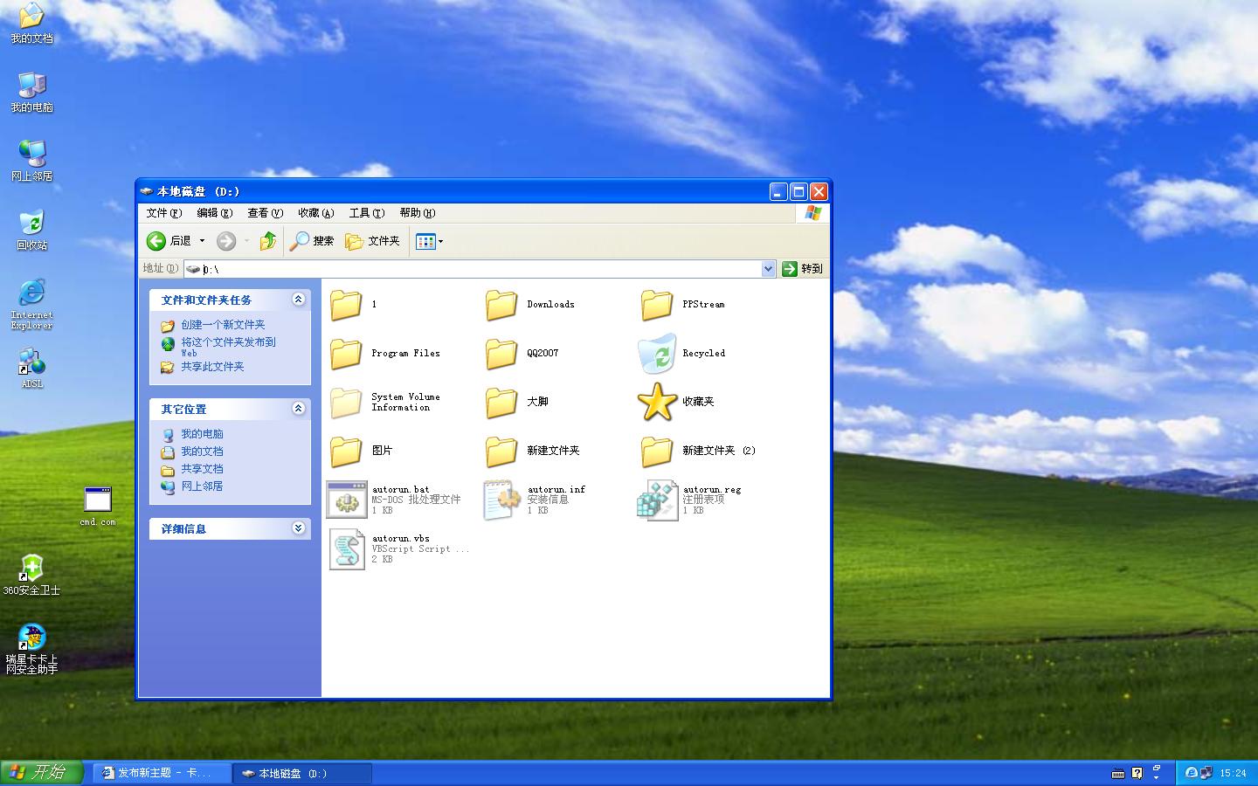This screenshot has height=786, width=1258.
Task: Open the Edit (编辑) menu
Action: pyautogui.click(x=214, y=213)
